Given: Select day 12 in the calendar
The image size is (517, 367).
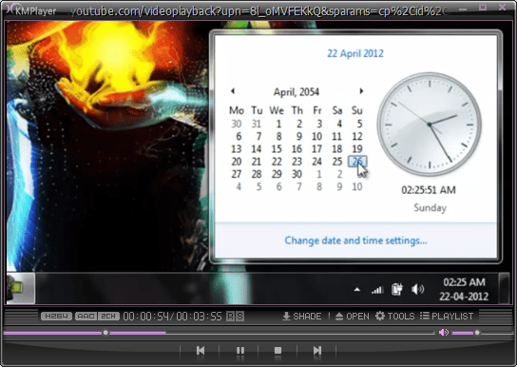Looking at the screenshot, I should click(357, 137).
